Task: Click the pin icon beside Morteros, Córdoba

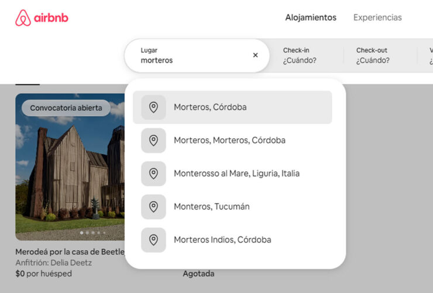Action: [153, 107]
